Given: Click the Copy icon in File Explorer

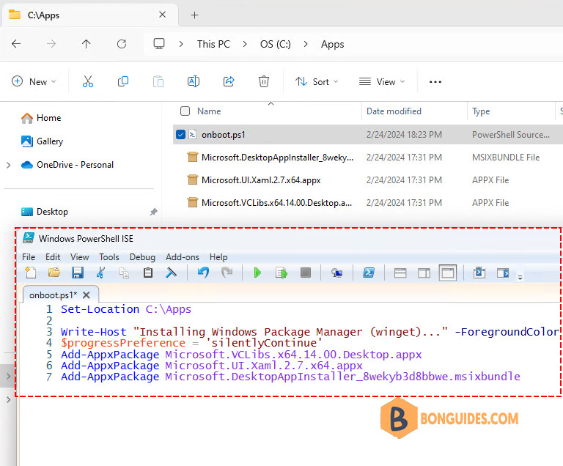Looking at the screenshot, I should tap(123, 81).
